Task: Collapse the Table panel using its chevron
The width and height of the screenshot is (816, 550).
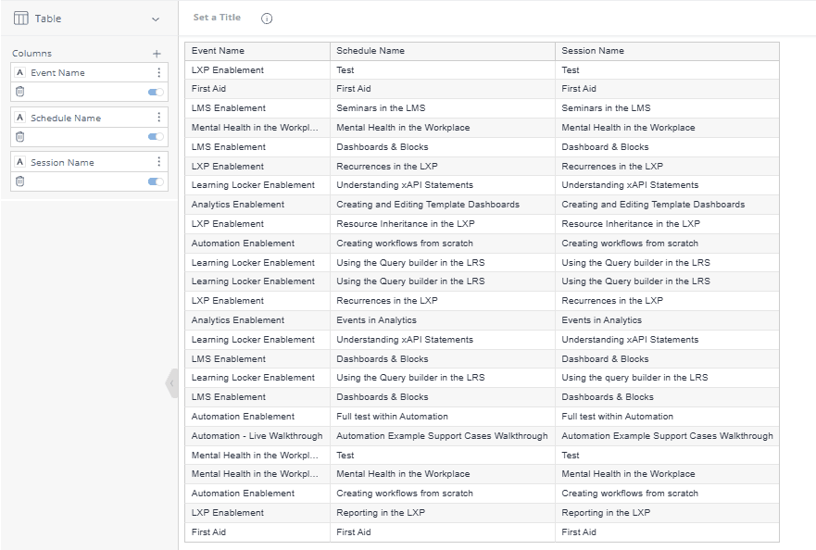Action: (x=157, y=19)
